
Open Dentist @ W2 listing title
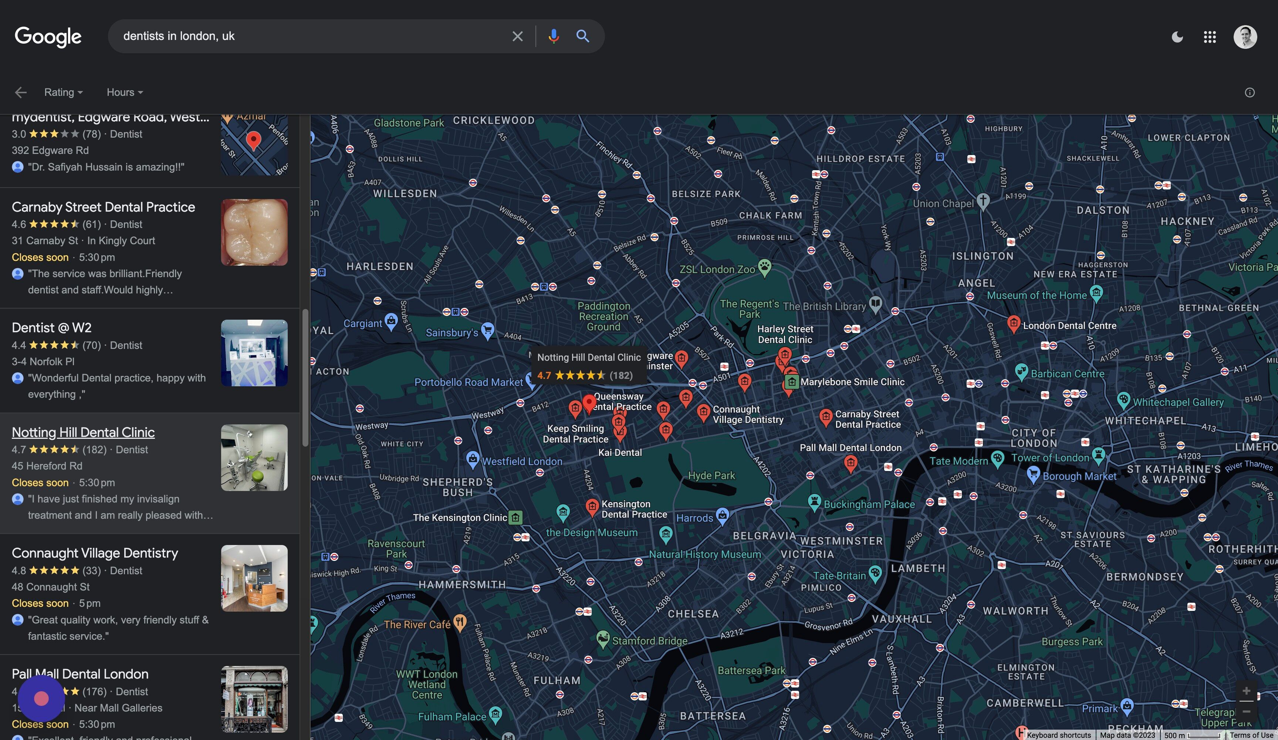pyautogui.click(x=52, y=328)
